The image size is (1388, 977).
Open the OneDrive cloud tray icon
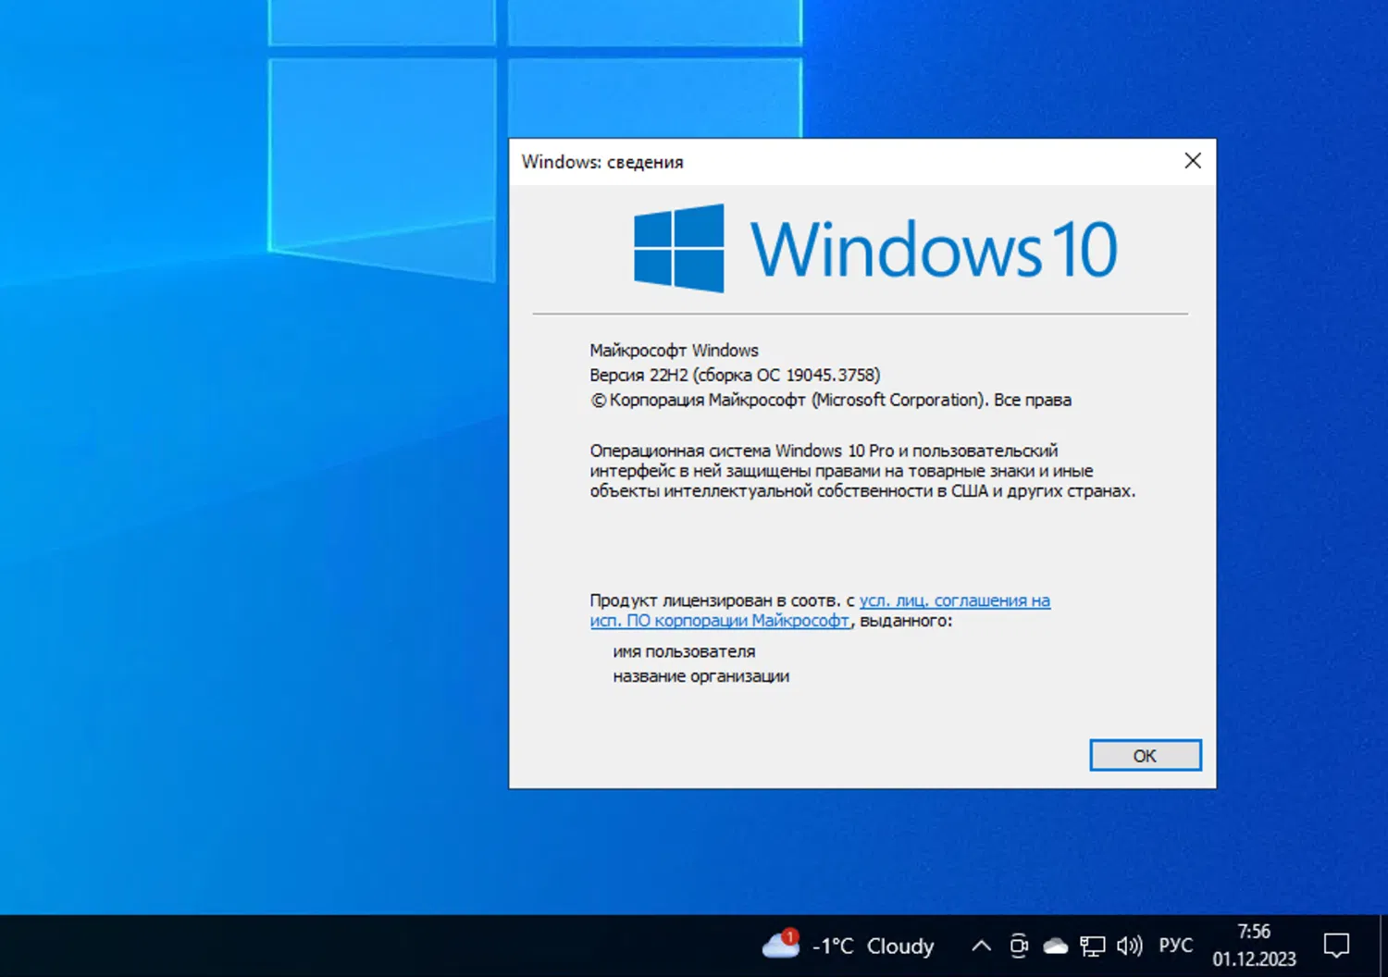tap(1056, 946)
